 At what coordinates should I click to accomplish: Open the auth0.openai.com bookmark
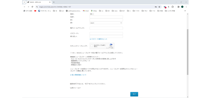point(73,11)
